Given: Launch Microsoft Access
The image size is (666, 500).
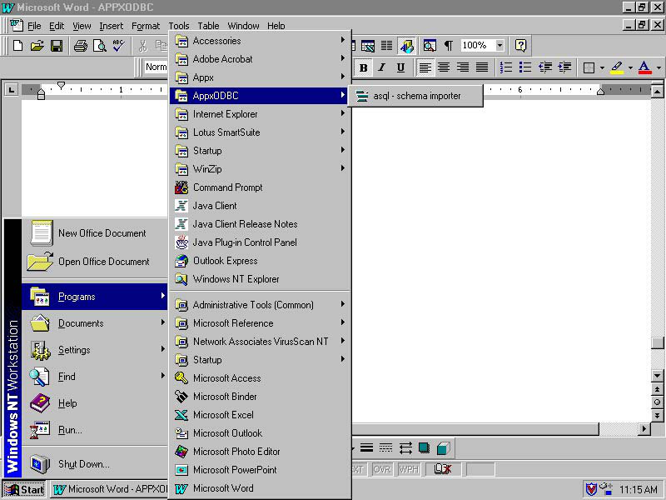Looking at the screenshot, I should (260, 378).
